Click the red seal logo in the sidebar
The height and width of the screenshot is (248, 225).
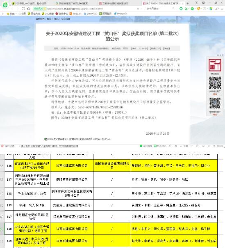tap(215, 65)
